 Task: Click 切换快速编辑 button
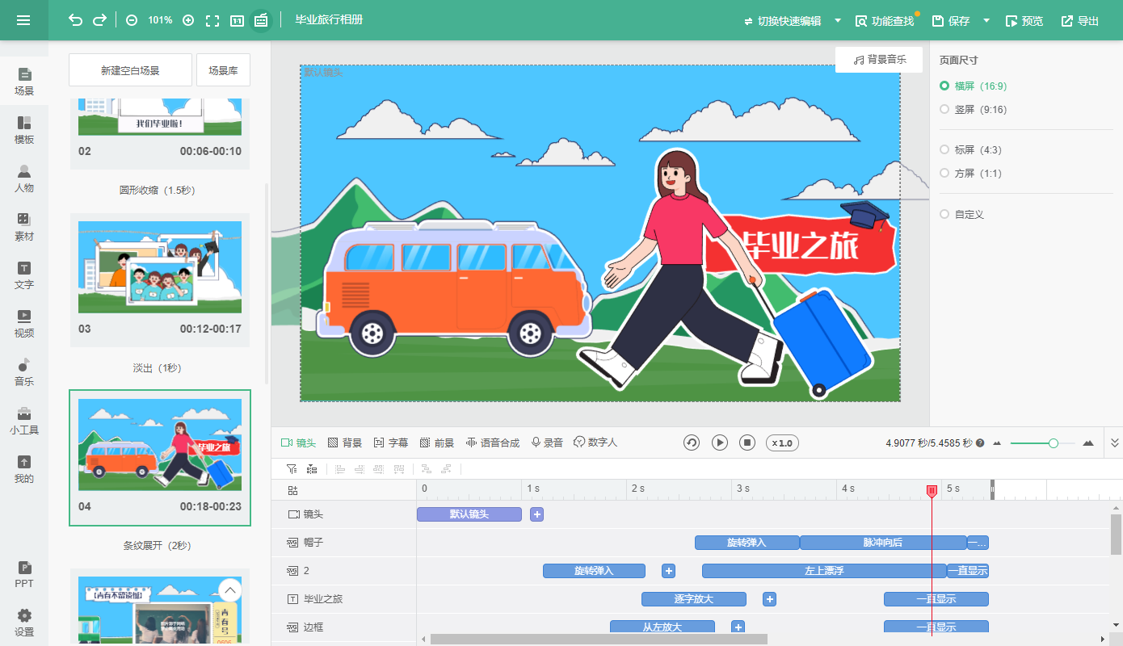782,21
